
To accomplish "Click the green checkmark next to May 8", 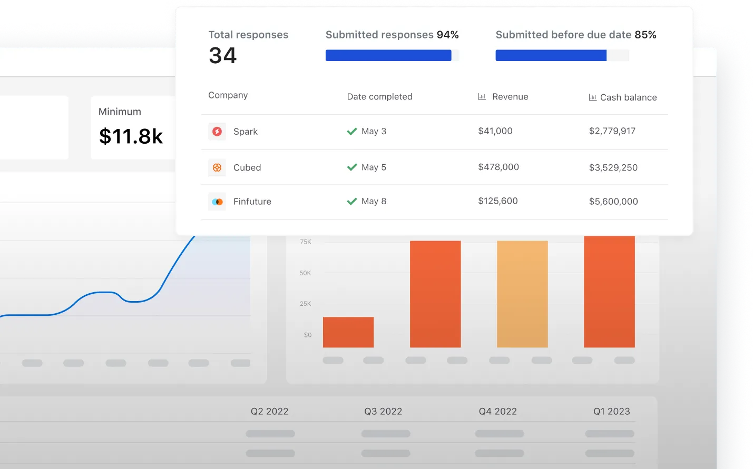I will point(352,202).
